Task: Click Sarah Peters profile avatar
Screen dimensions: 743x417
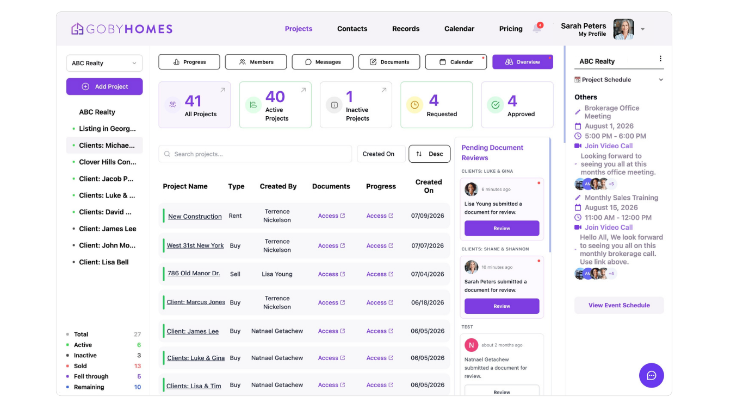Action: tap(623, 29)
